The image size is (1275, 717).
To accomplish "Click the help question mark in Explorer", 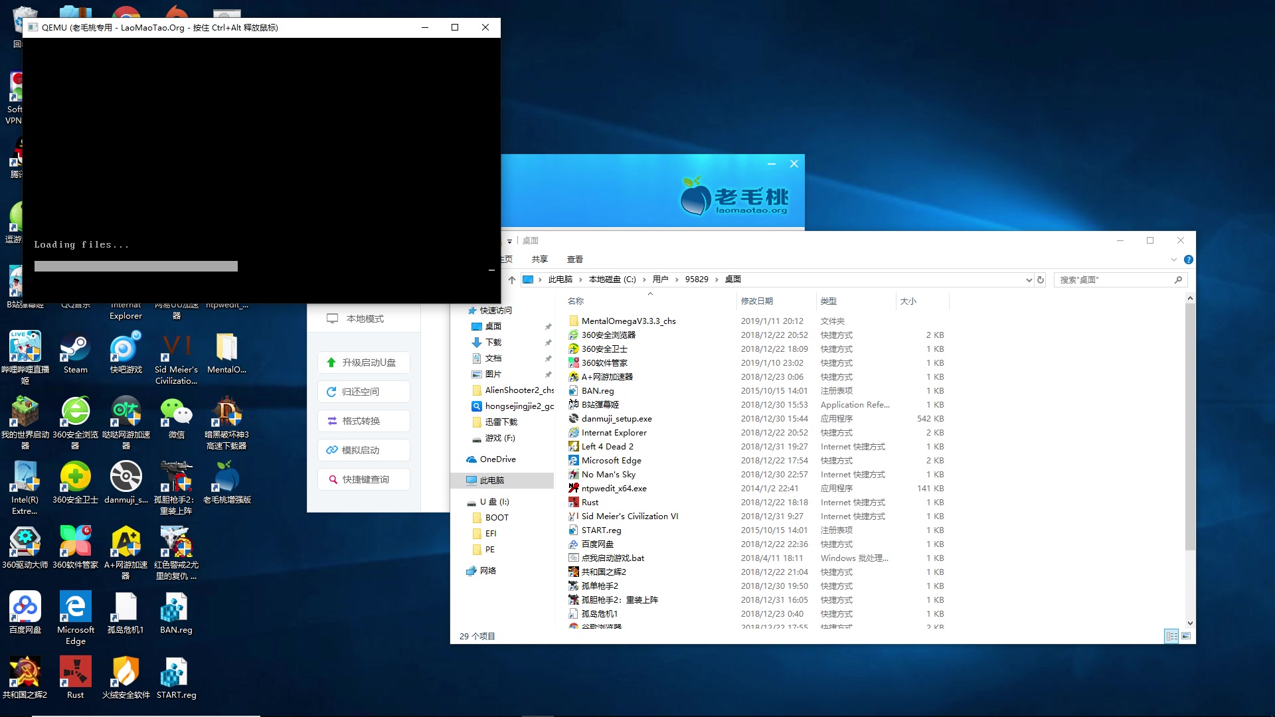I will click(x=1188, y=260).
